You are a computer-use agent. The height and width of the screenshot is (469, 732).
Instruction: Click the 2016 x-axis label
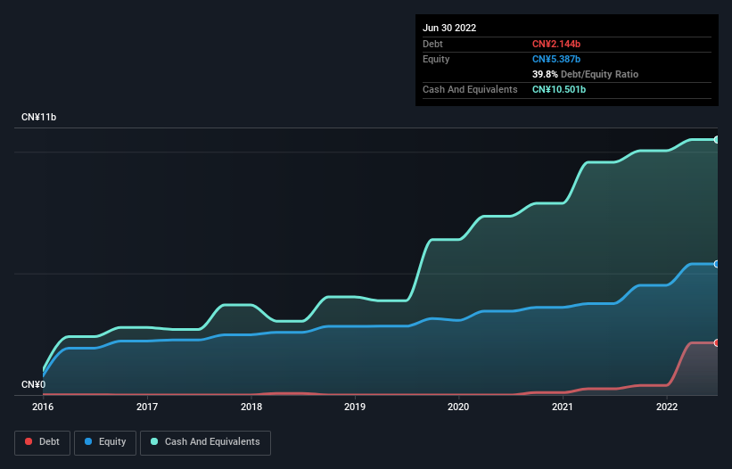click(43, 407)
